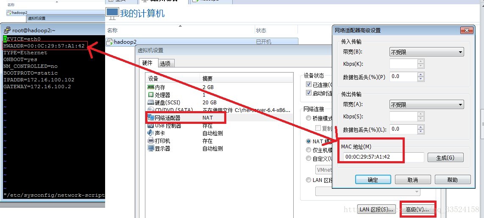This screenshot has height=218, width=484.
Task: Click the USB controller (USB 控制器) icon
Action: 151,126
